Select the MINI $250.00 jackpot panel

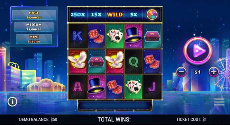34,39
